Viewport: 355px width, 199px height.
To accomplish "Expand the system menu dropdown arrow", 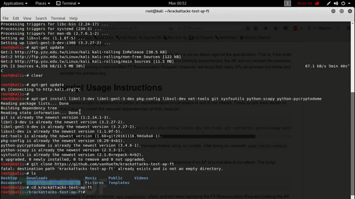I will [x=349, y=4].
